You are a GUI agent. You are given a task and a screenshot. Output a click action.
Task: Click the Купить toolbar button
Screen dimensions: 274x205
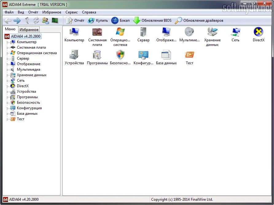click(98, 20)
